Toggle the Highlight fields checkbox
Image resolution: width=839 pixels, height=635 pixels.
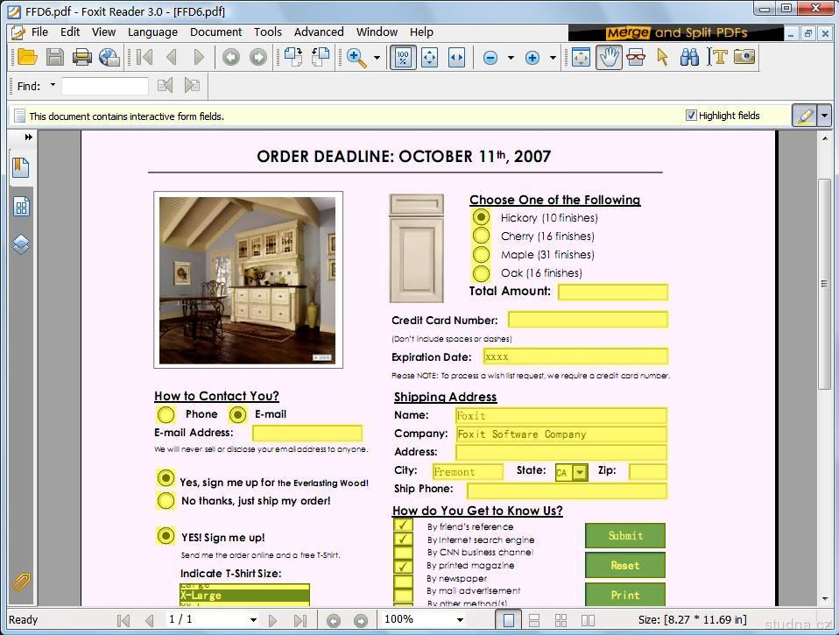click(x=691, y=115)
